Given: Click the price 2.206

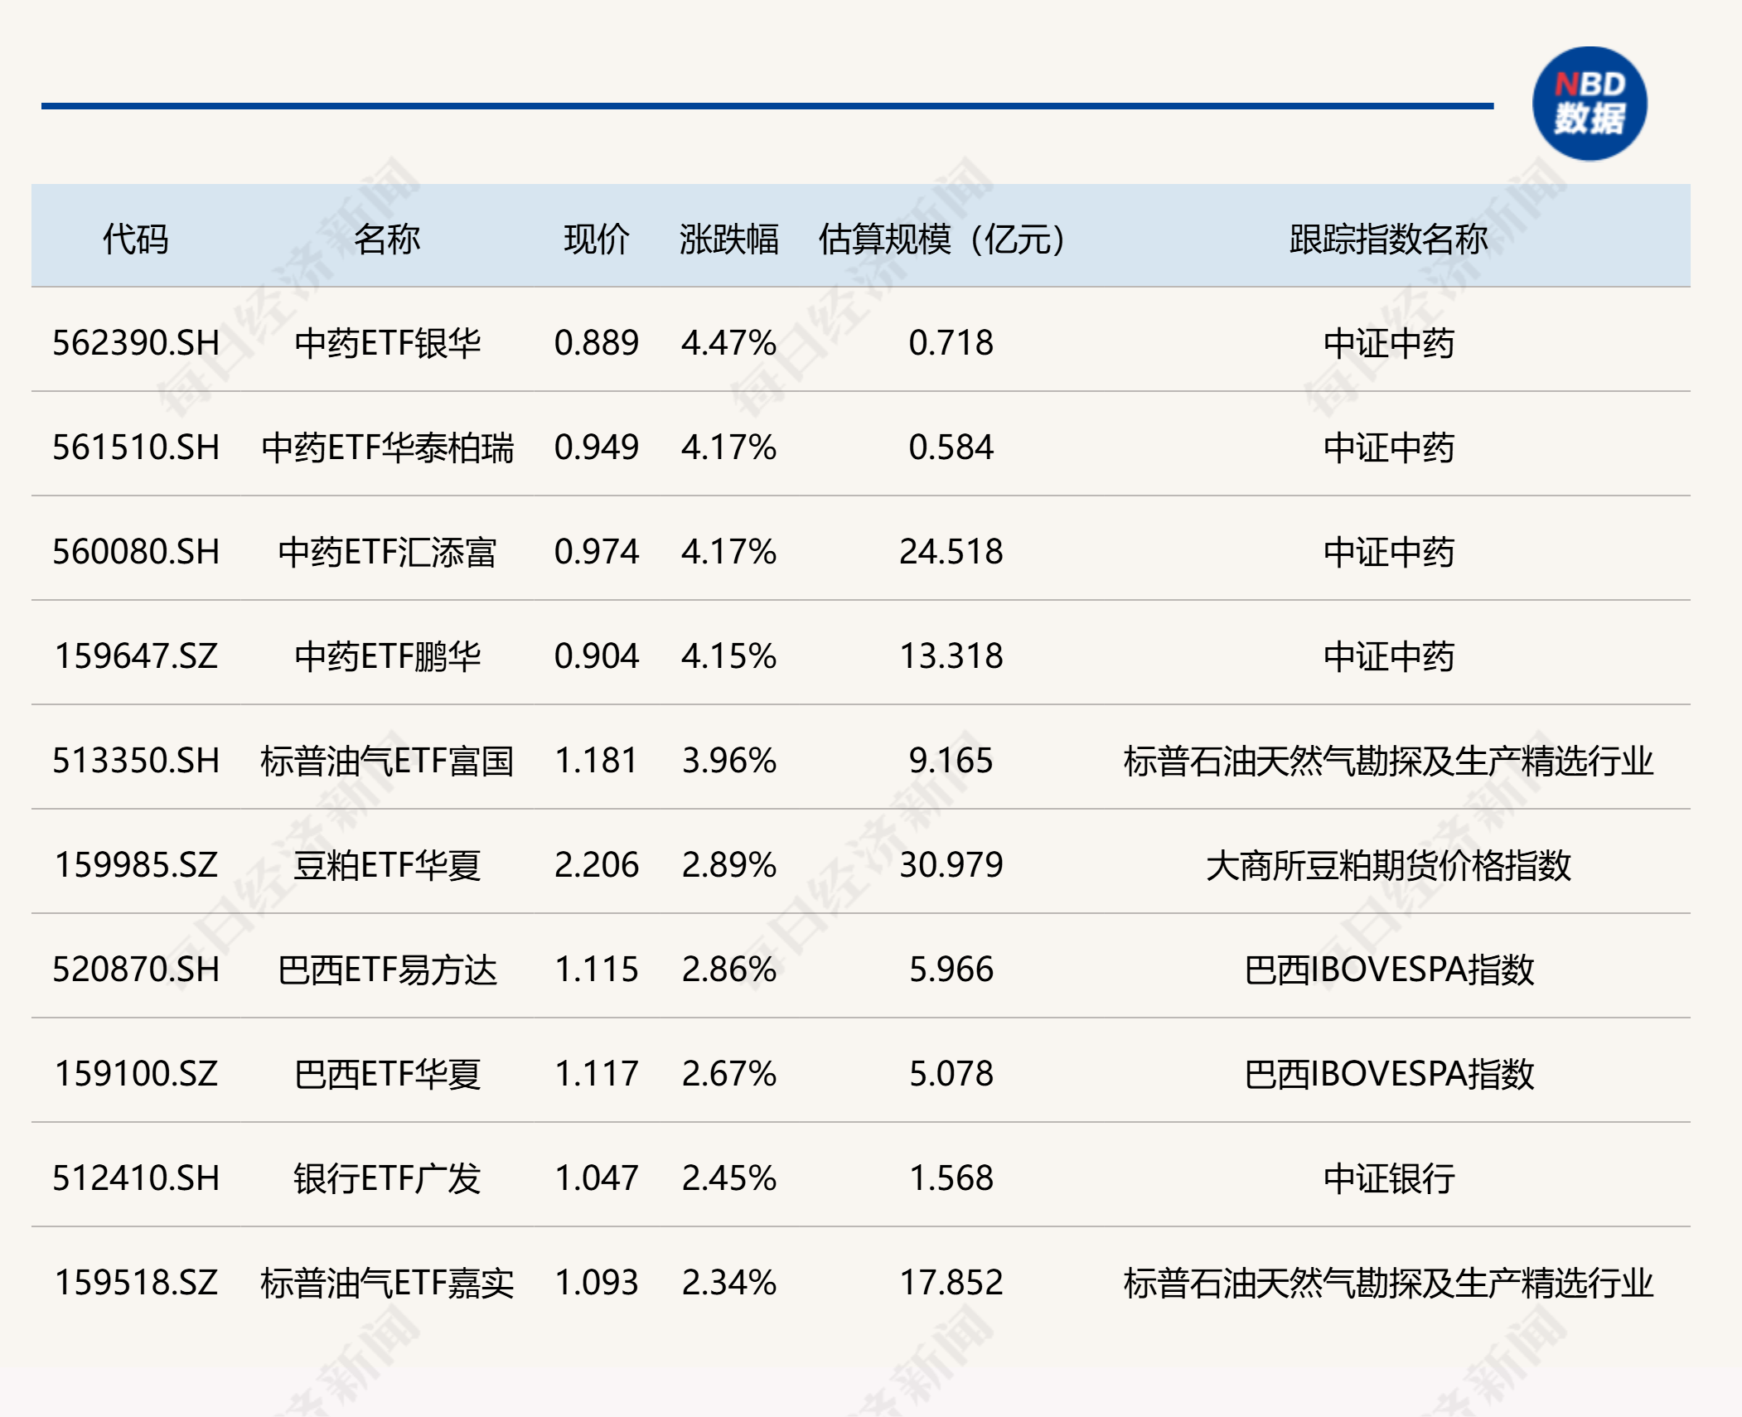Looking at the screenshot, I should coord(597,865).
